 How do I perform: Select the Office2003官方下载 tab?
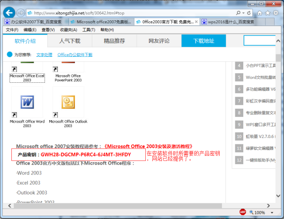pyautogui.click(x=165, y=22)
